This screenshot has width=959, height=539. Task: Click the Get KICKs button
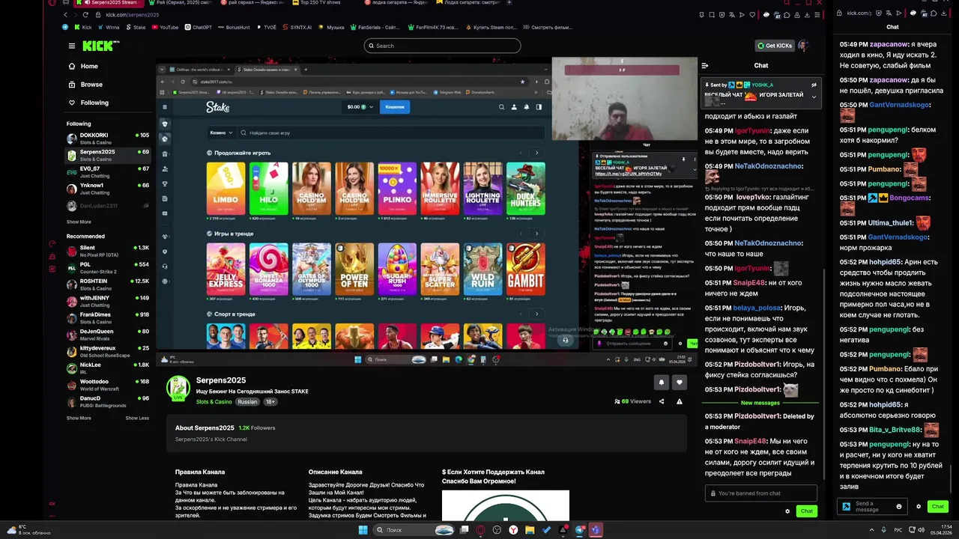[x=775, y=46]
